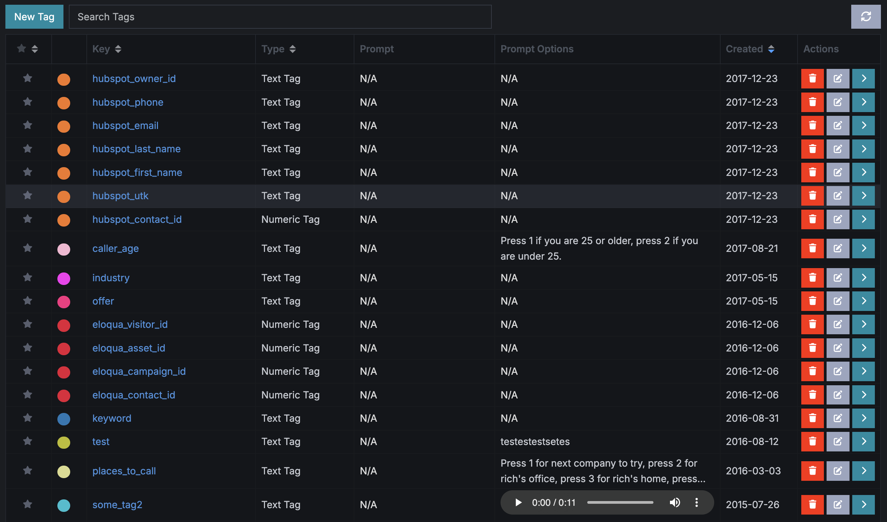Star the places_to_call tag
Screen dimensions: 887x522
(x=27, y=471)
